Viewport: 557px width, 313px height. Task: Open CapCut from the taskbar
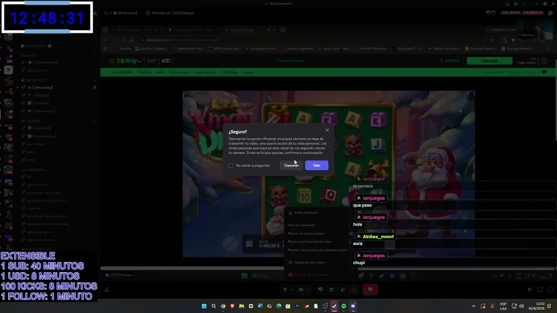click(251, 306)
